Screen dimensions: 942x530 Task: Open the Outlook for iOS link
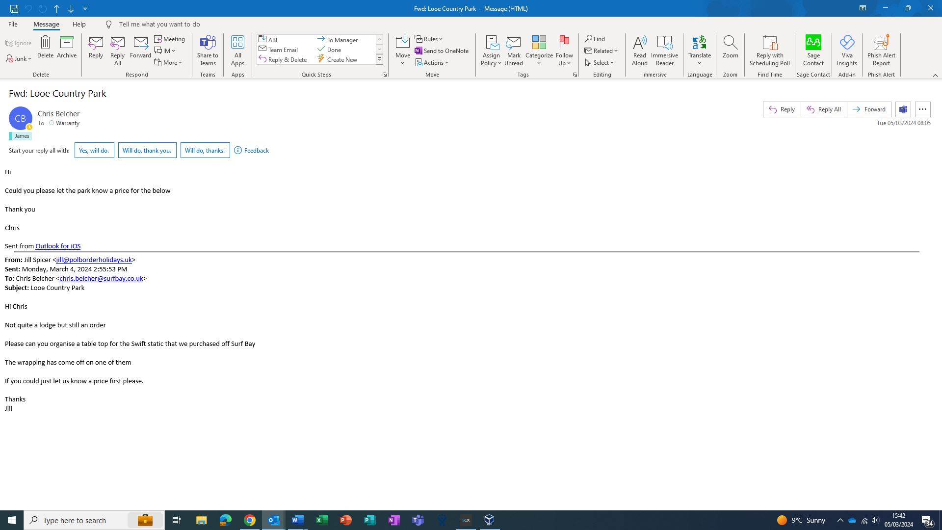point(58,246)
